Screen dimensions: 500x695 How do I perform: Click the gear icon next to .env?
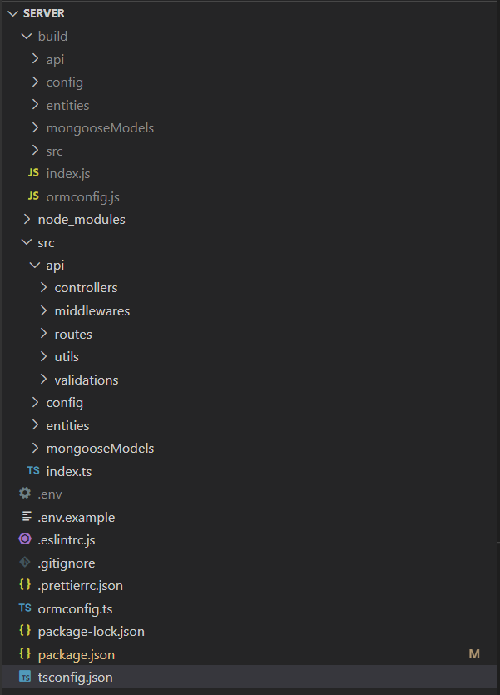coord(25,494)
